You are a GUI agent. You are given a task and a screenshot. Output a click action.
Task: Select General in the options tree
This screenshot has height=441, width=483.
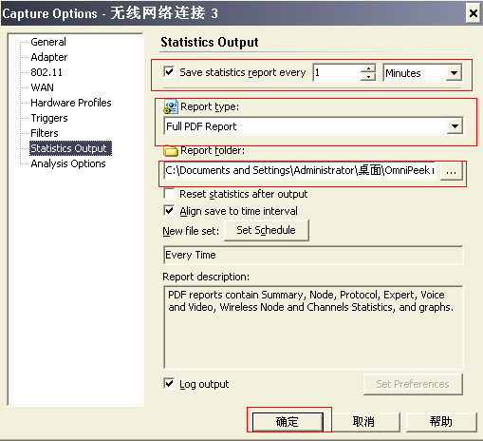click(48, 42)
